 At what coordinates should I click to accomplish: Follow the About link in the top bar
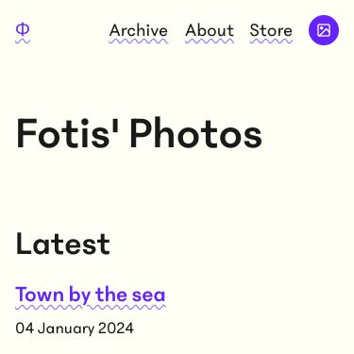pos(210,31)
